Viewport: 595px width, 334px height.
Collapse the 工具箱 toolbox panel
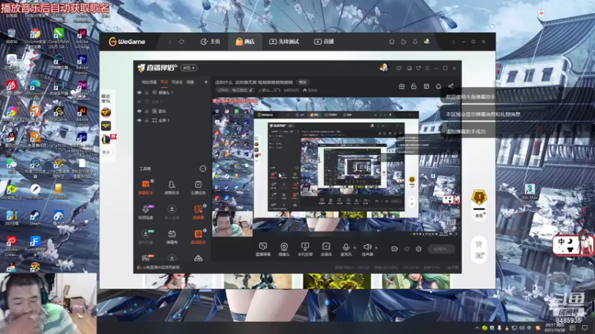point(202,168)
